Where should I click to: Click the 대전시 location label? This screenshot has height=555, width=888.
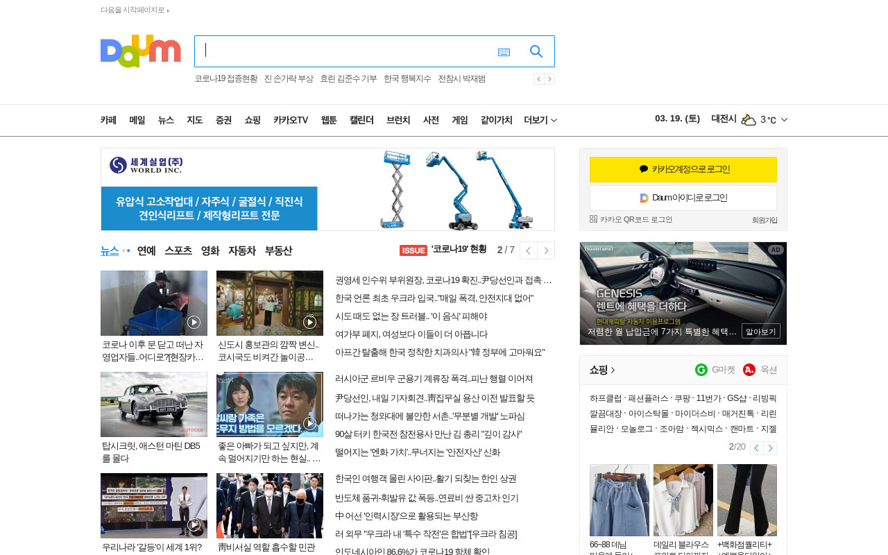[724, 119]
